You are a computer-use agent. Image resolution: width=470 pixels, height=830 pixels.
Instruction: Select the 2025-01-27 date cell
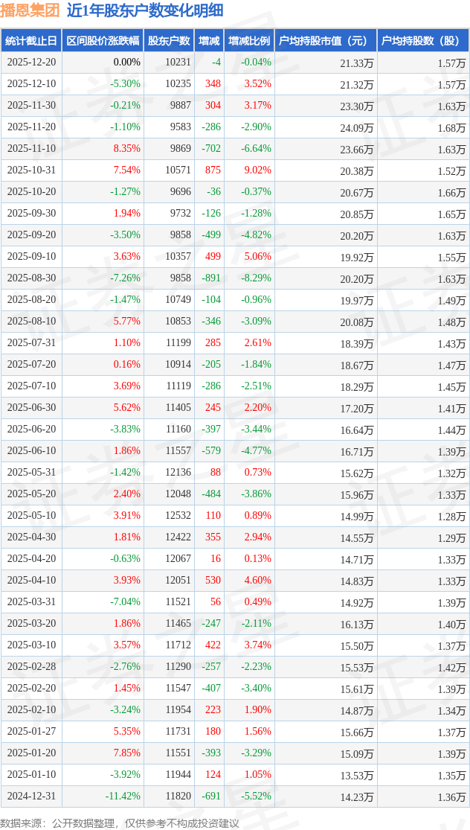click(x=31, y=732)
